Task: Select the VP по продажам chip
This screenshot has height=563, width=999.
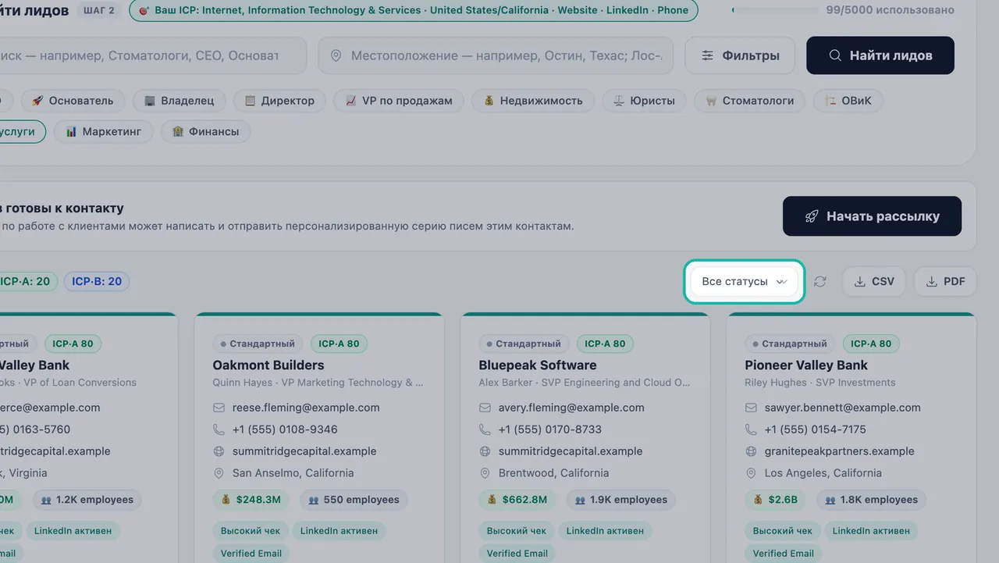Action: [x=399, y=101]
